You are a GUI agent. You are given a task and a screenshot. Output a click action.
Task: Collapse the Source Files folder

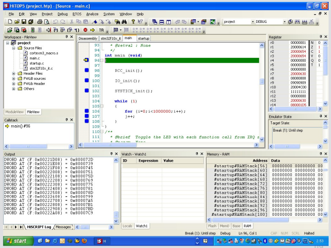click(14, 48)
